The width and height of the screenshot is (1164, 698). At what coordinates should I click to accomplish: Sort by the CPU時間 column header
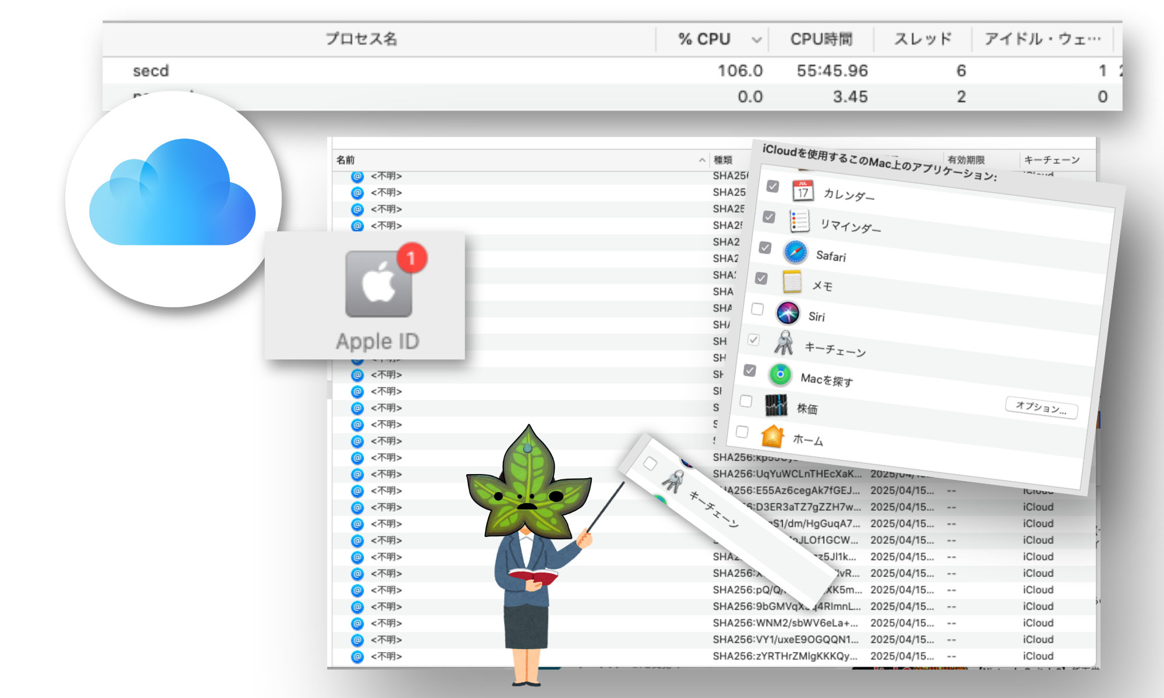tap(821, 39)
